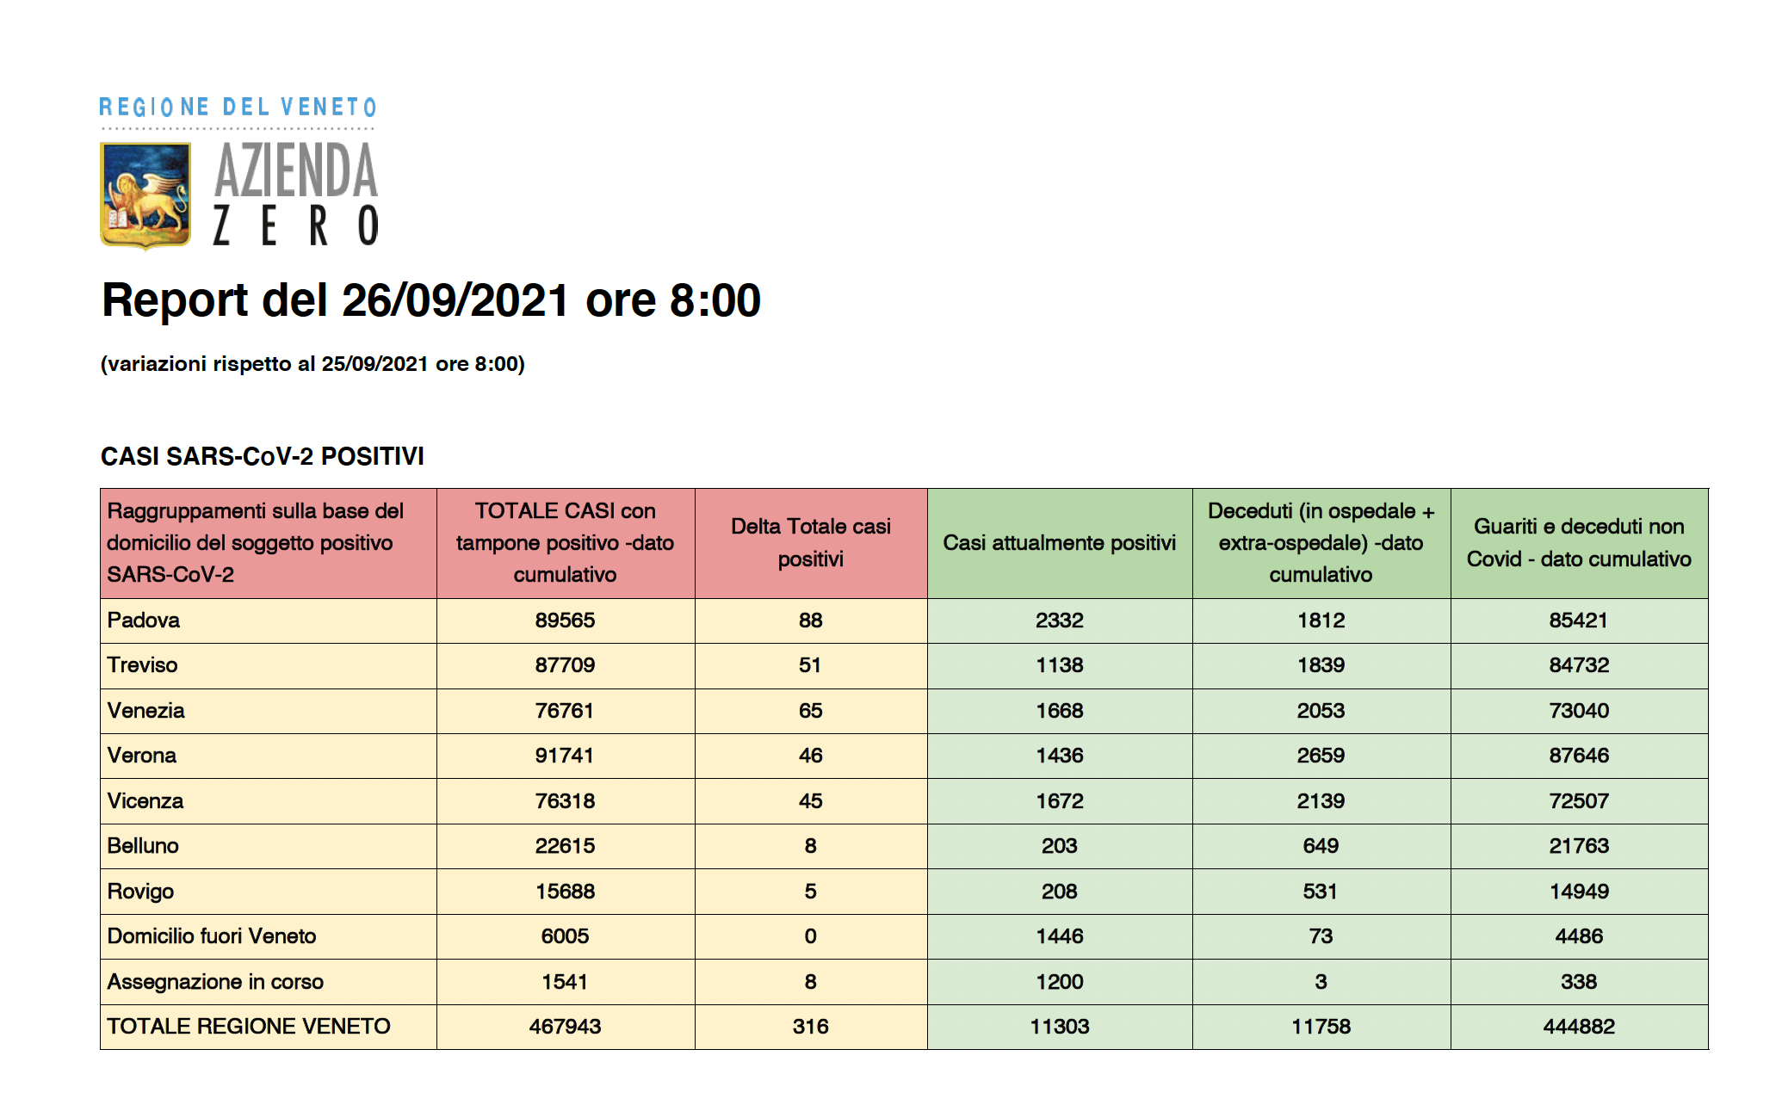1782x1099 pixels.
Task: Click Belluno recovered value 21763
Action: coord(1580,846)
